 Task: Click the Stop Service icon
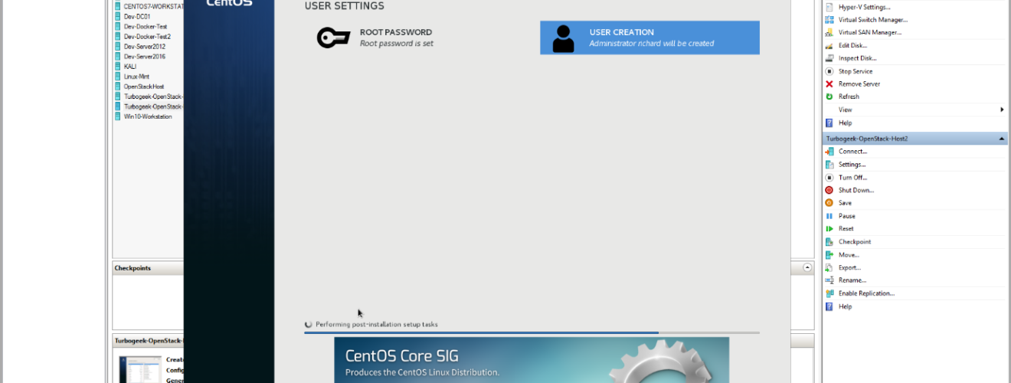(x=829, y=71)
